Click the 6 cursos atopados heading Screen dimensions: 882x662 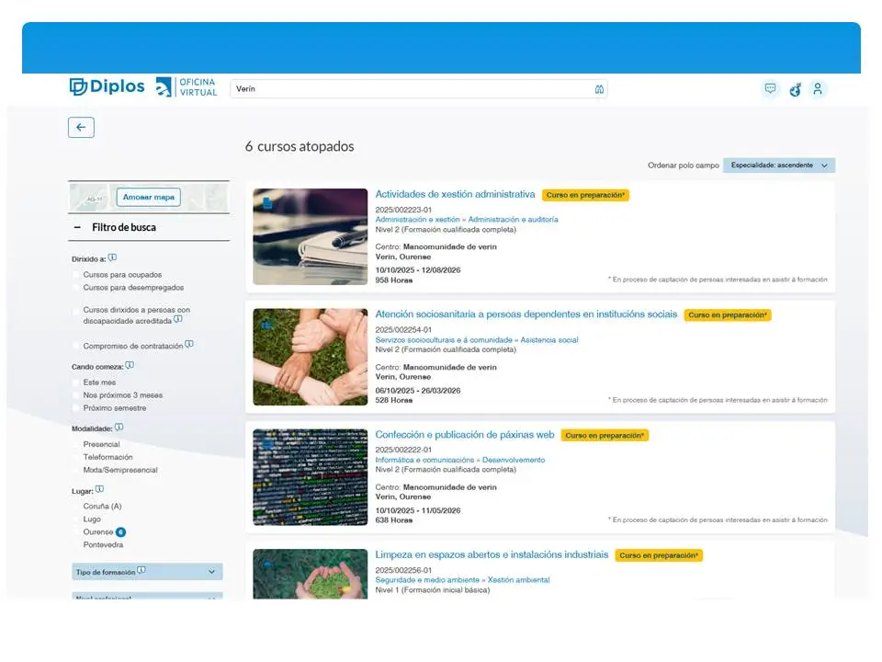[300, 146]
